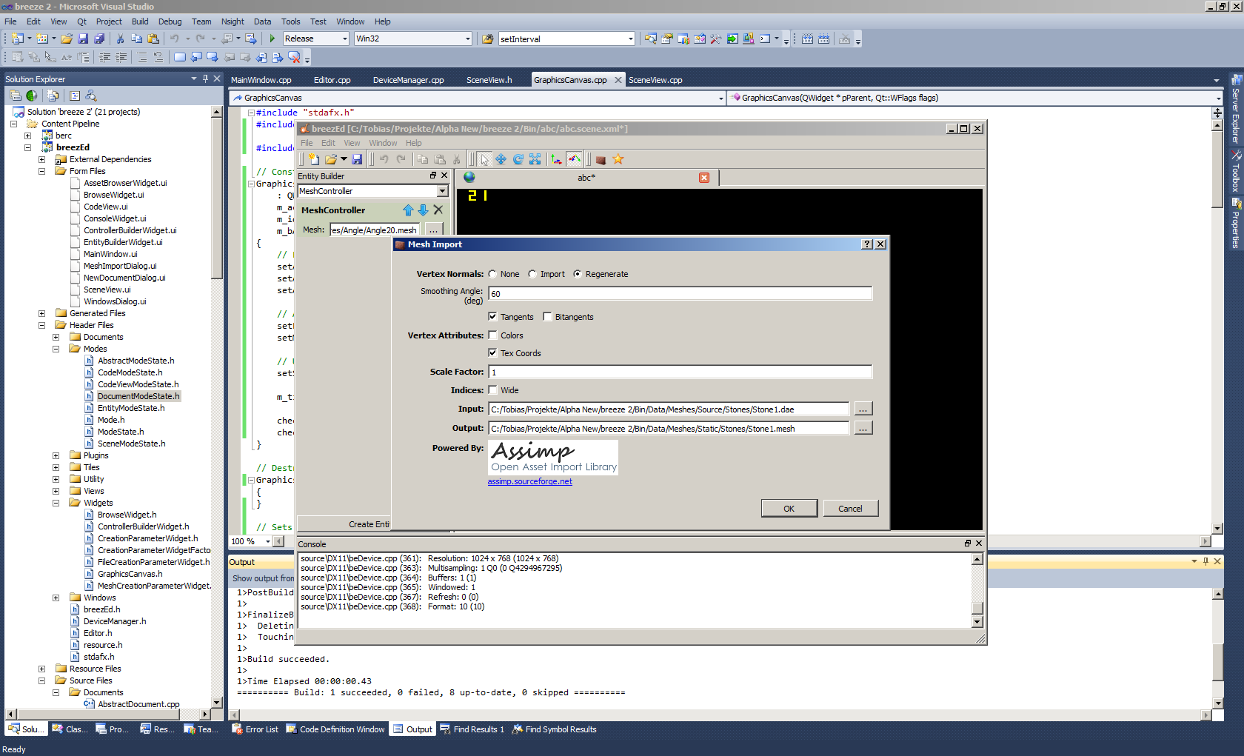Toggle the Colors vertex attribute checkbox
Image resolution: width=1244 pixels, height=756 pixels.
[x=493, y=335]
